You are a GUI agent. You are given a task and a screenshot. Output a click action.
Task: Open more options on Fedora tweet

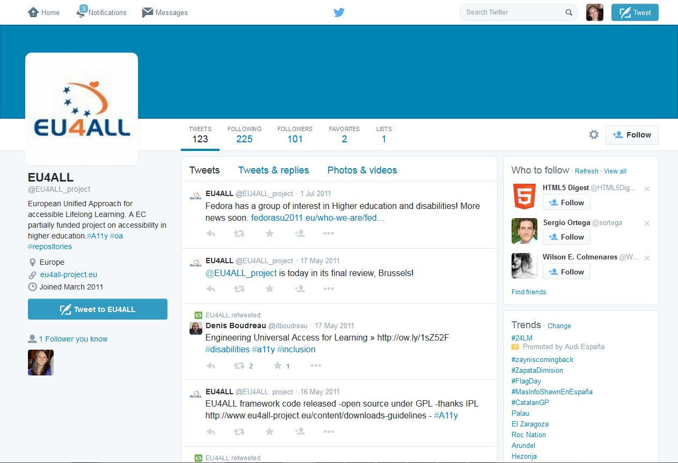[329, 234]
